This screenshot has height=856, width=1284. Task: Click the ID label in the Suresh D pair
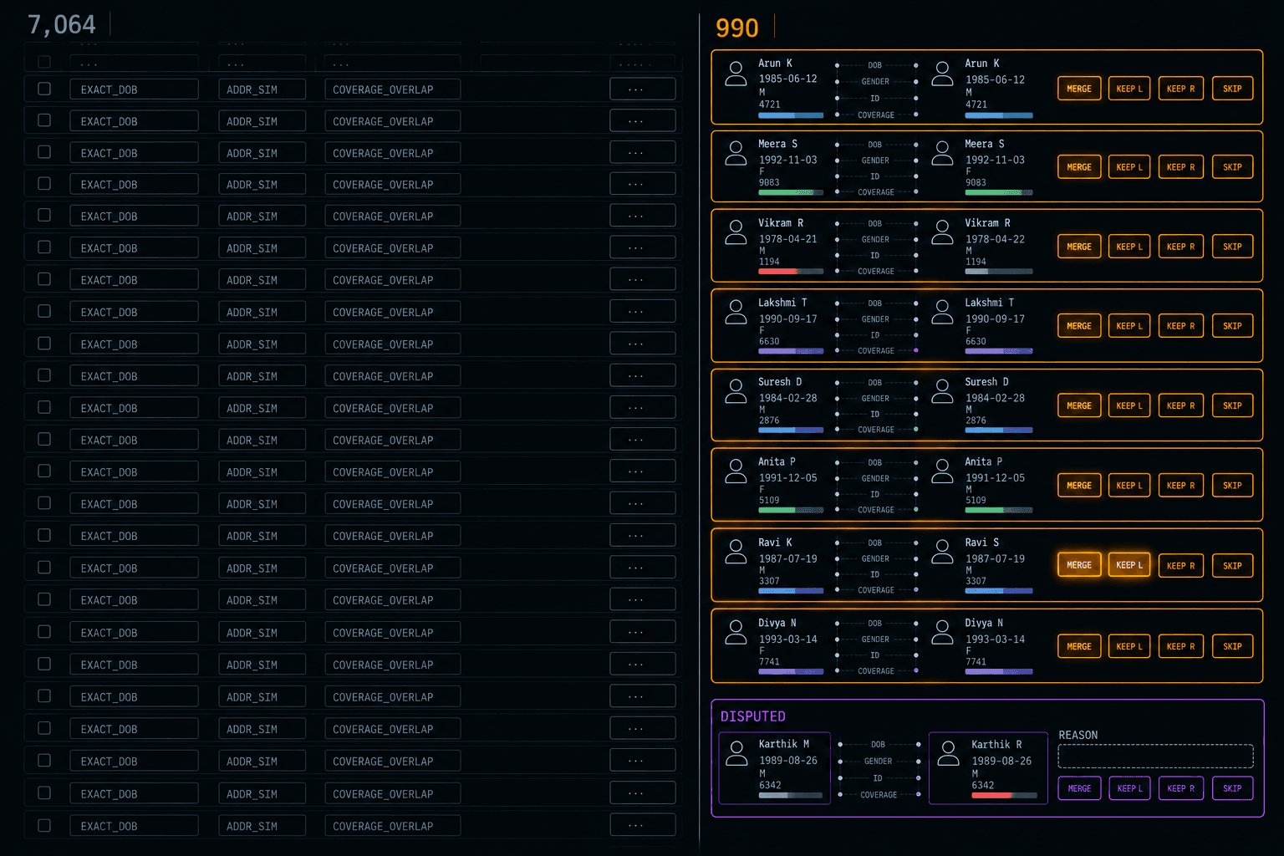point(875,415)
